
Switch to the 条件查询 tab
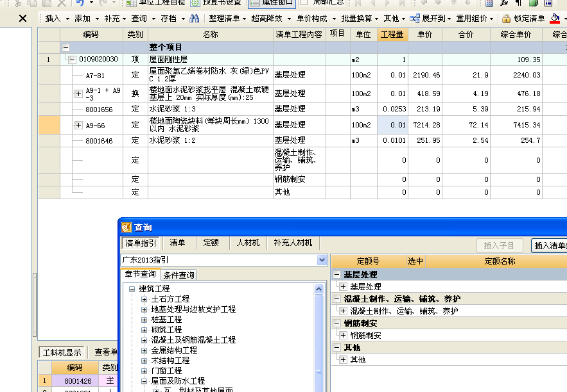179,275
